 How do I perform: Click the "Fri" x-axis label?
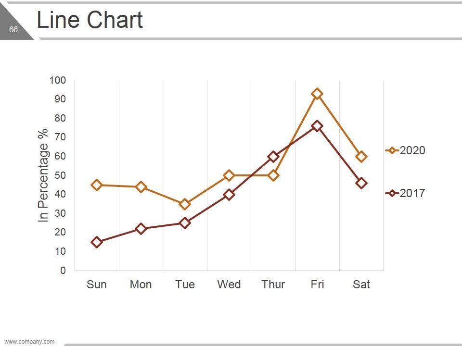(317, 284)
